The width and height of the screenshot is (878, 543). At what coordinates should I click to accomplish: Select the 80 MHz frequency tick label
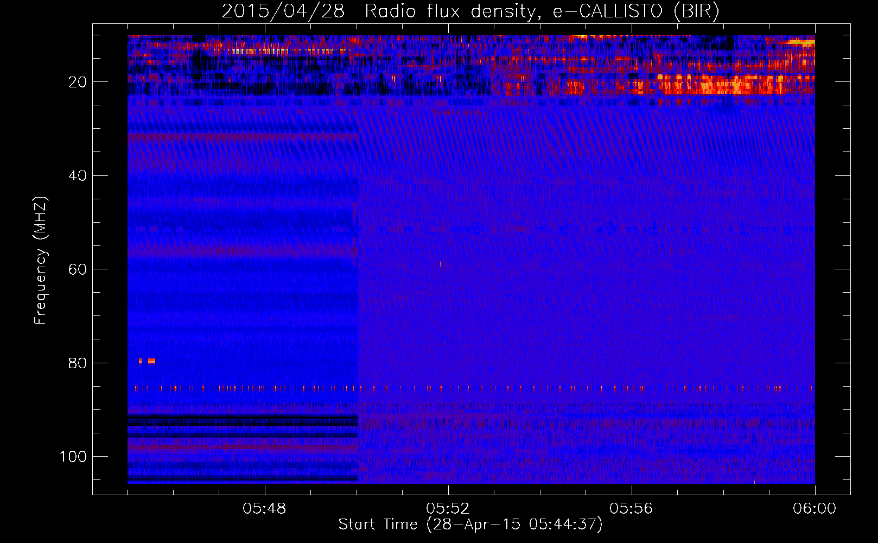[78, 363]
